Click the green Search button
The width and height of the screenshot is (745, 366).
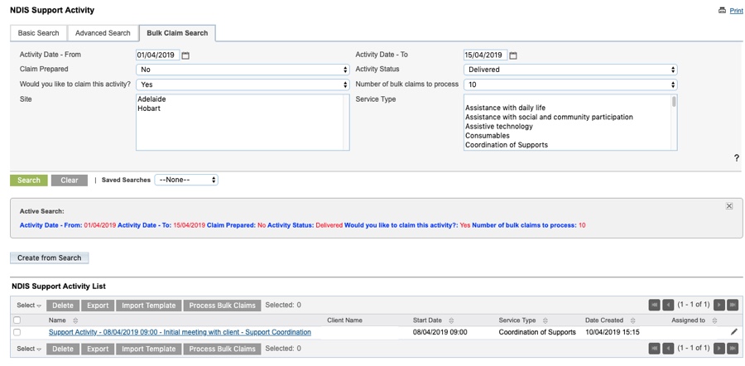tap(29, 181)
